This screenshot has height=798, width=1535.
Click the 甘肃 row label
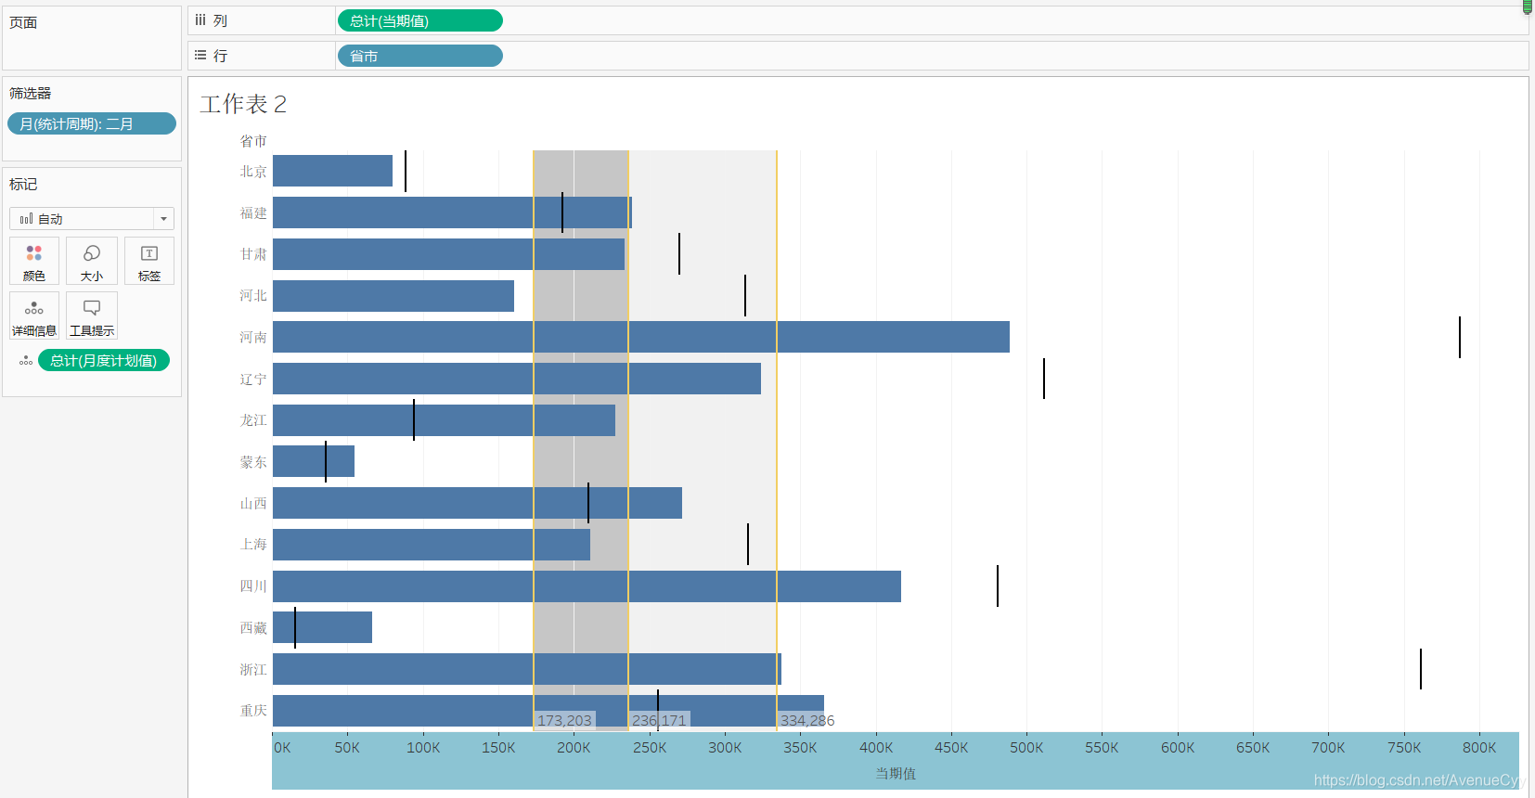tap(253, 254)
